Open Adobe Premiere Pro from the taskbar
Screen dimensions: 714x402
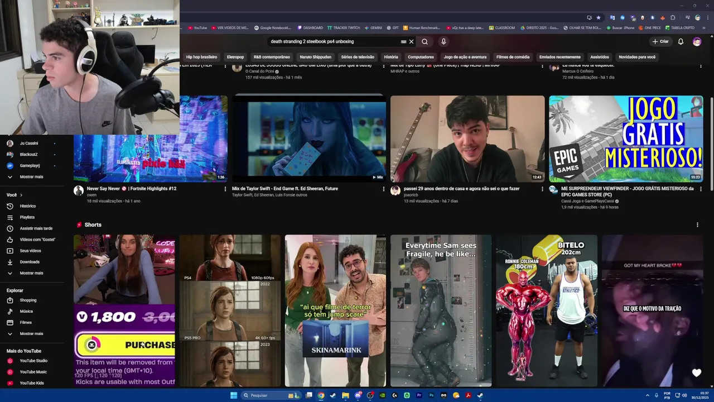point(419,395)
